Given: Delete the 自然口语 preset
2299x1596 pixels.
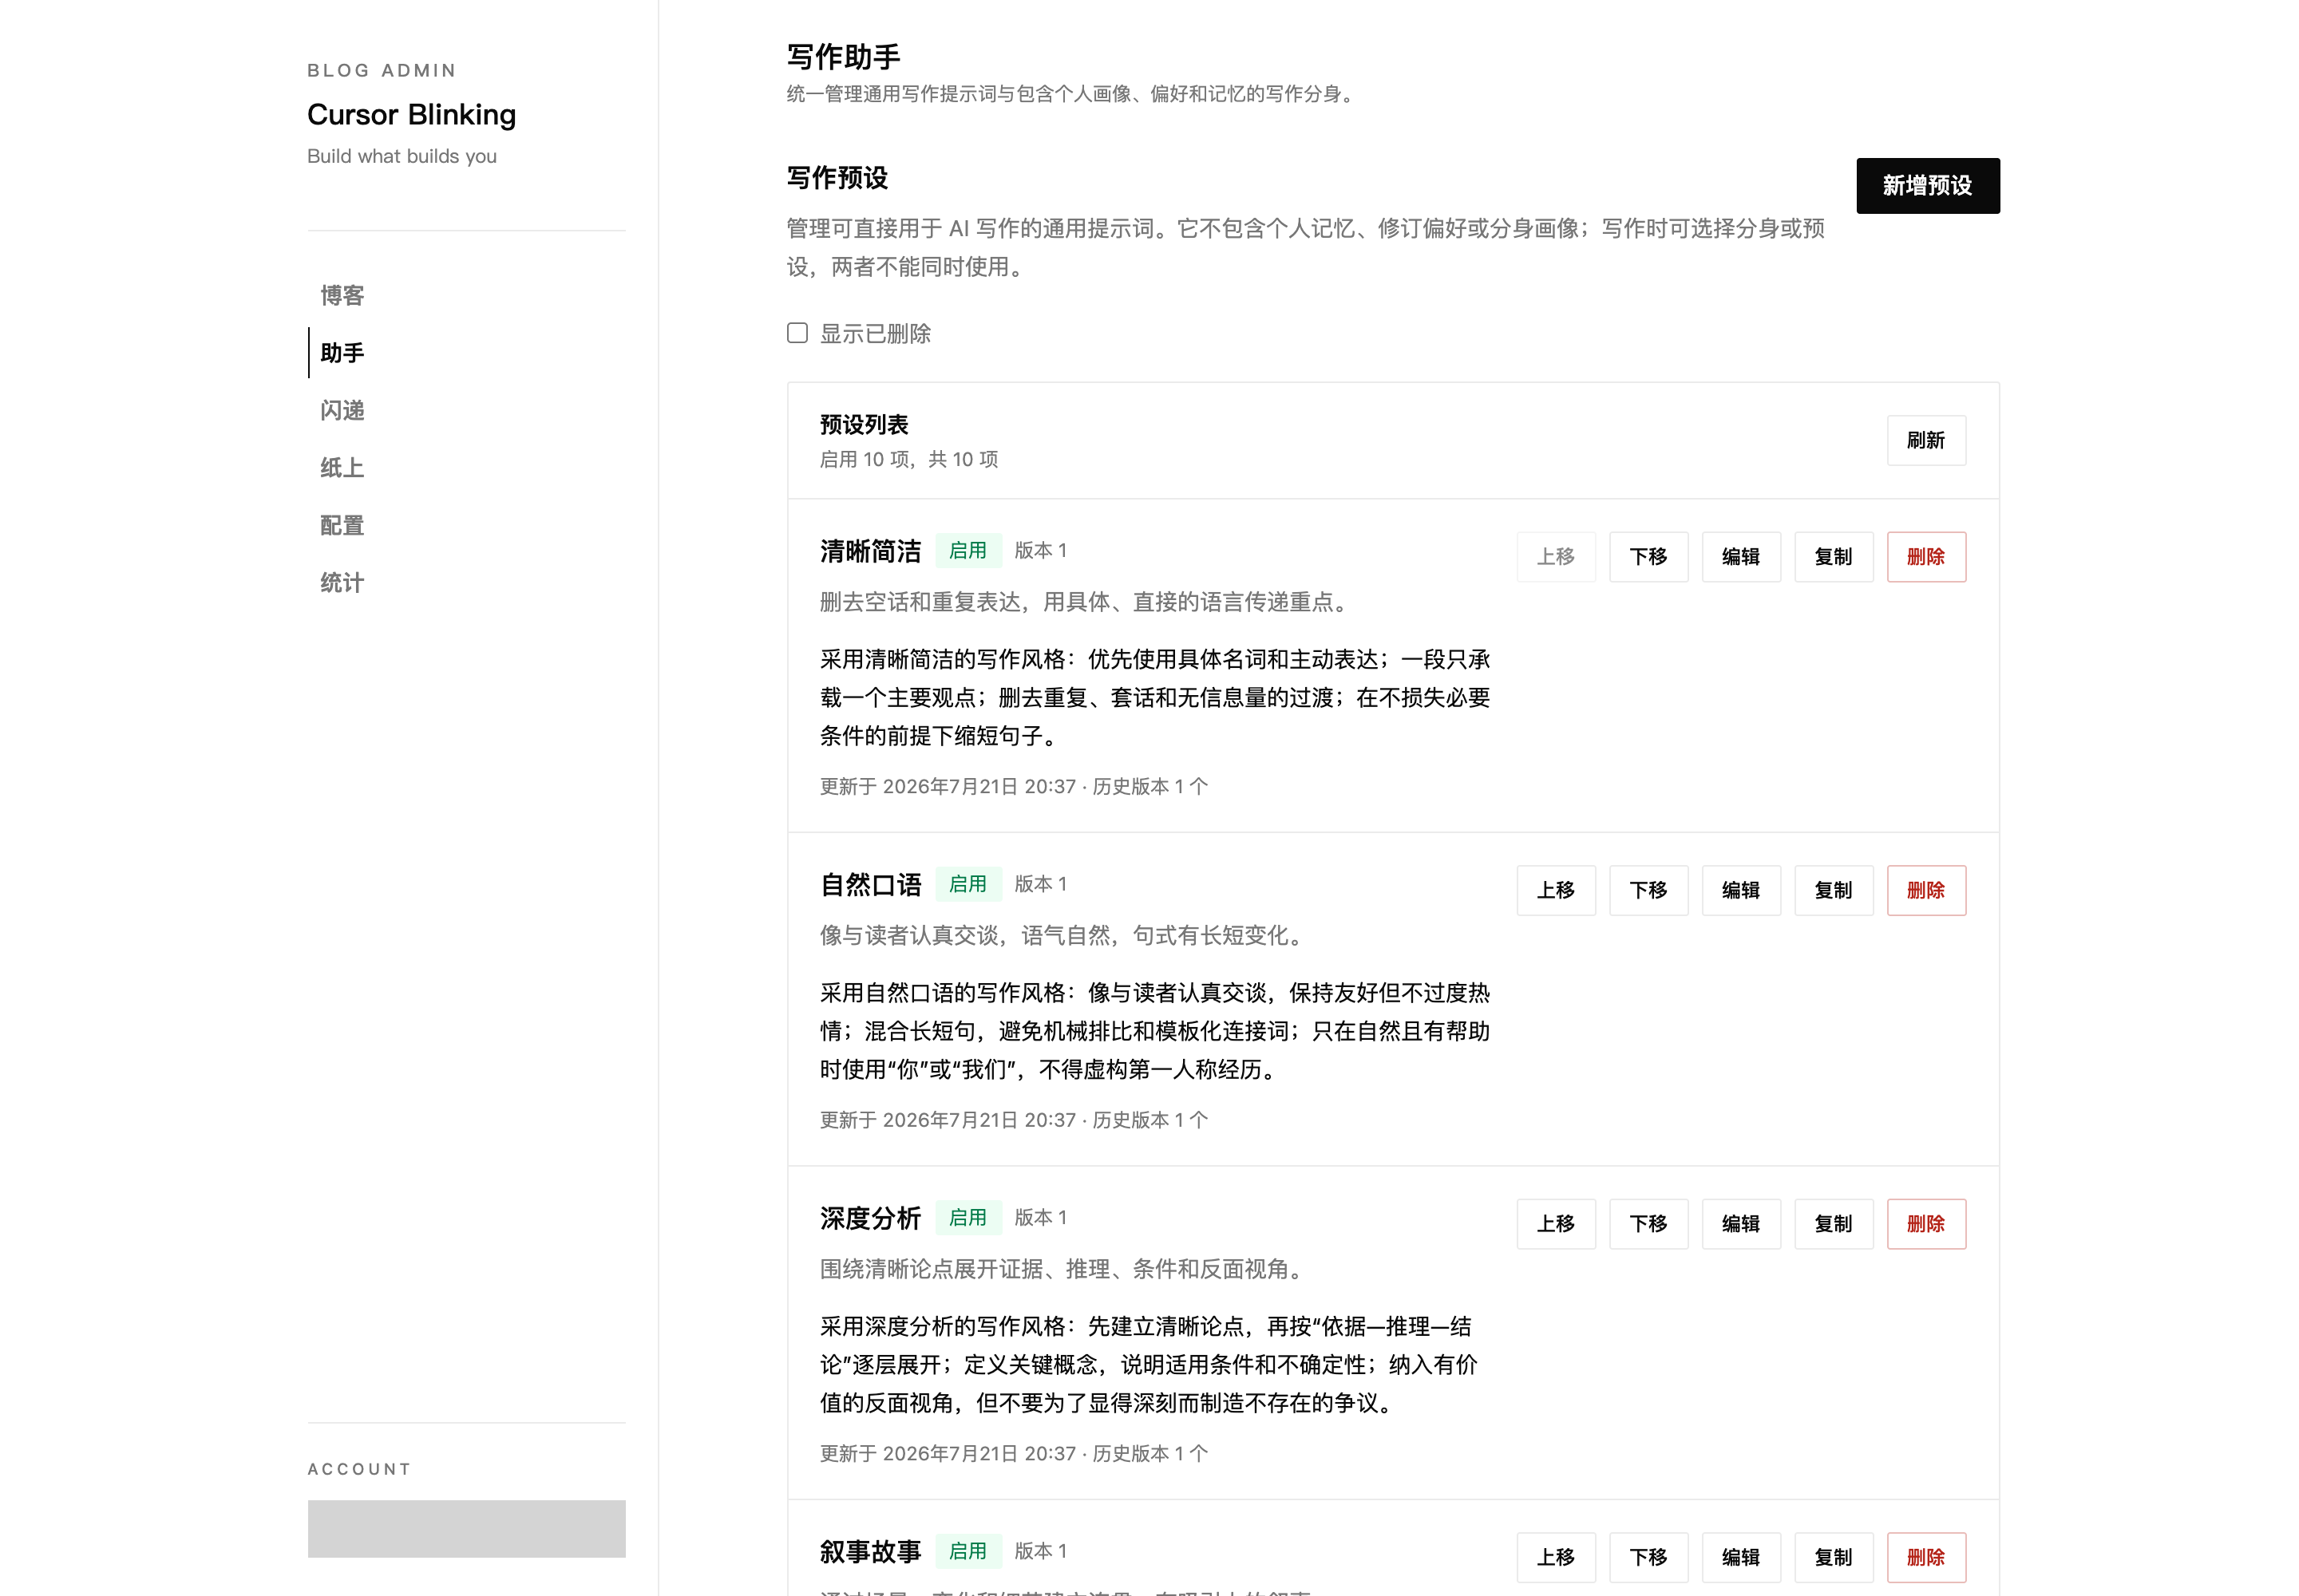Looking at the screenshot, I should pyautogui.click(x=1927, y=890).
